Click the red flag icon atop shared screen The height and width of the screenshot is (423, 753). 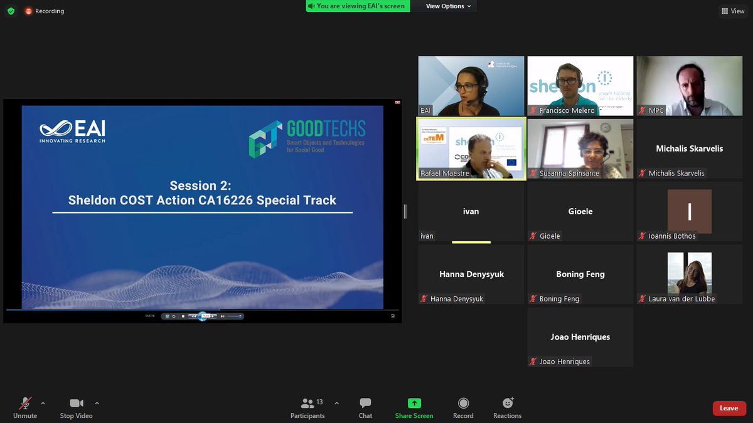397,102
